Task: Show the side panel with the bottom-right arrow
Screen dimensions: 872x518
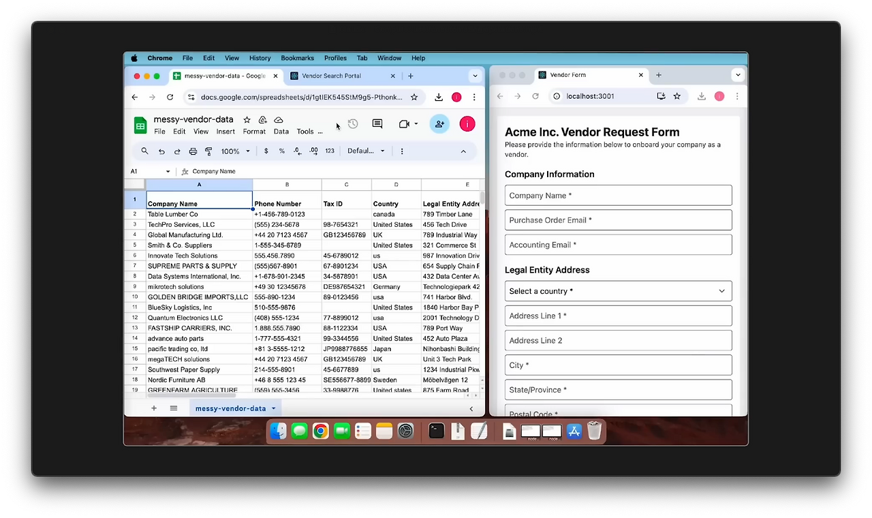Action: [x=471, y=408]
